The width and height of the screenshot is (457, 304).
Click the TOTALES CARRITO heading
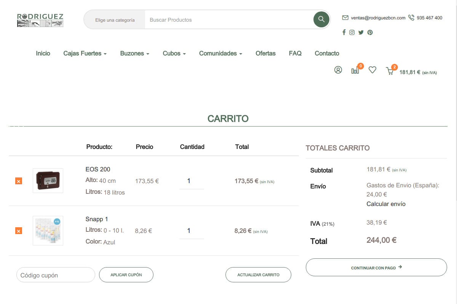pos(338,148)
